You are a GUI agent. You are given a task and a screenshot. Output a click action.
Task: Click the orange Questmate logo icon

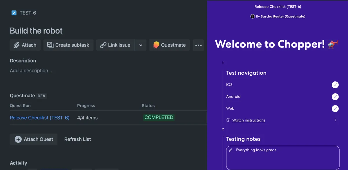coord(156,45)
